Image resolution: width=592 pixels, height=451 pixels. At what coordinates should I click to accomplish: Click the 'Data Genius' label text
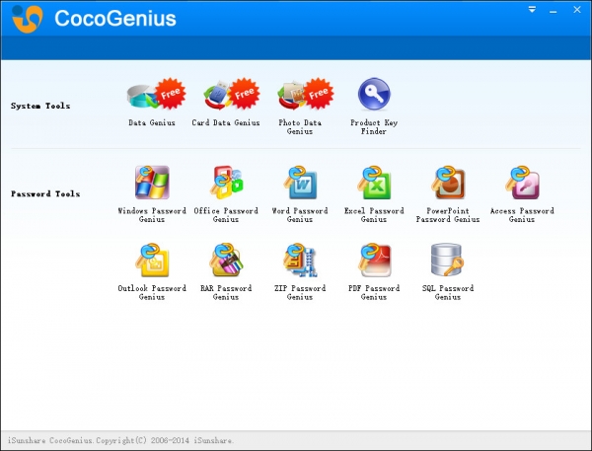pos(152,122)
